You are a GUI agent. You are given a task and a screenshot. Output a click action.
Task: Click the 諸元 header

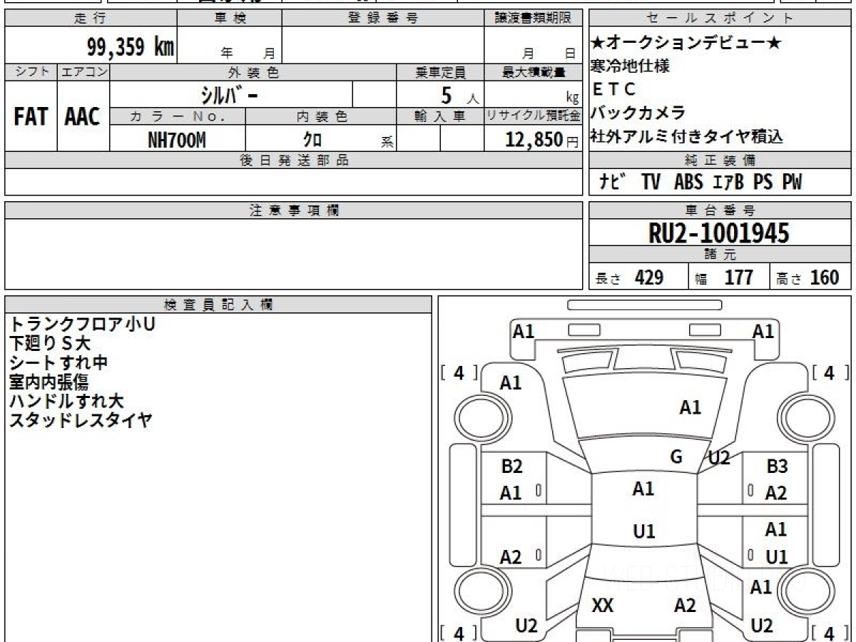point(720,255)
